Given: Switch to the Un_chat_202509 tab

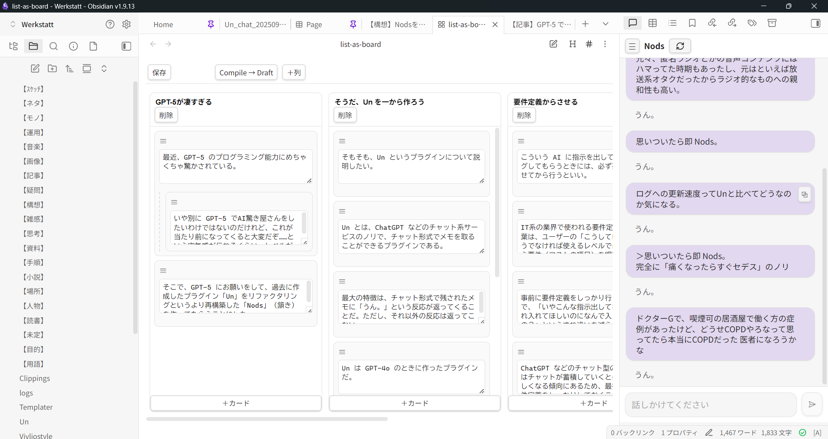Looking at the screenshot, I should (255, 25).
